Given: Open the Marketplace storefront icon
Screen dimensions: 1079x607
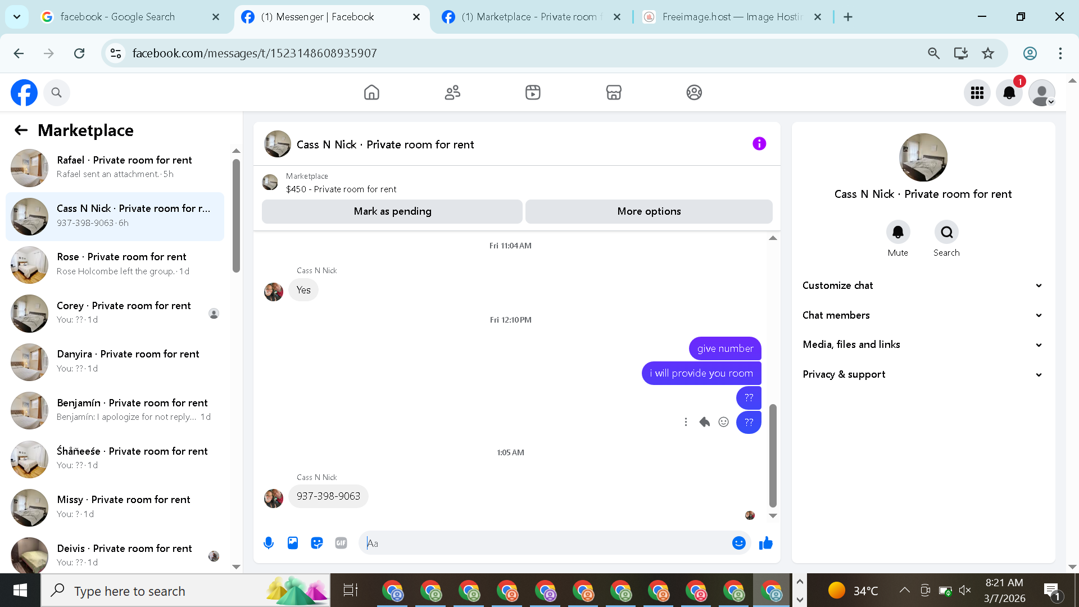Looking at the screenshot, I should coord(614,92).
